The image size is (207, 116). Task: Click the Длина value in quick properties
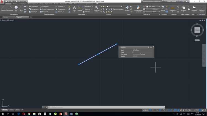click(x=135, y=56)
